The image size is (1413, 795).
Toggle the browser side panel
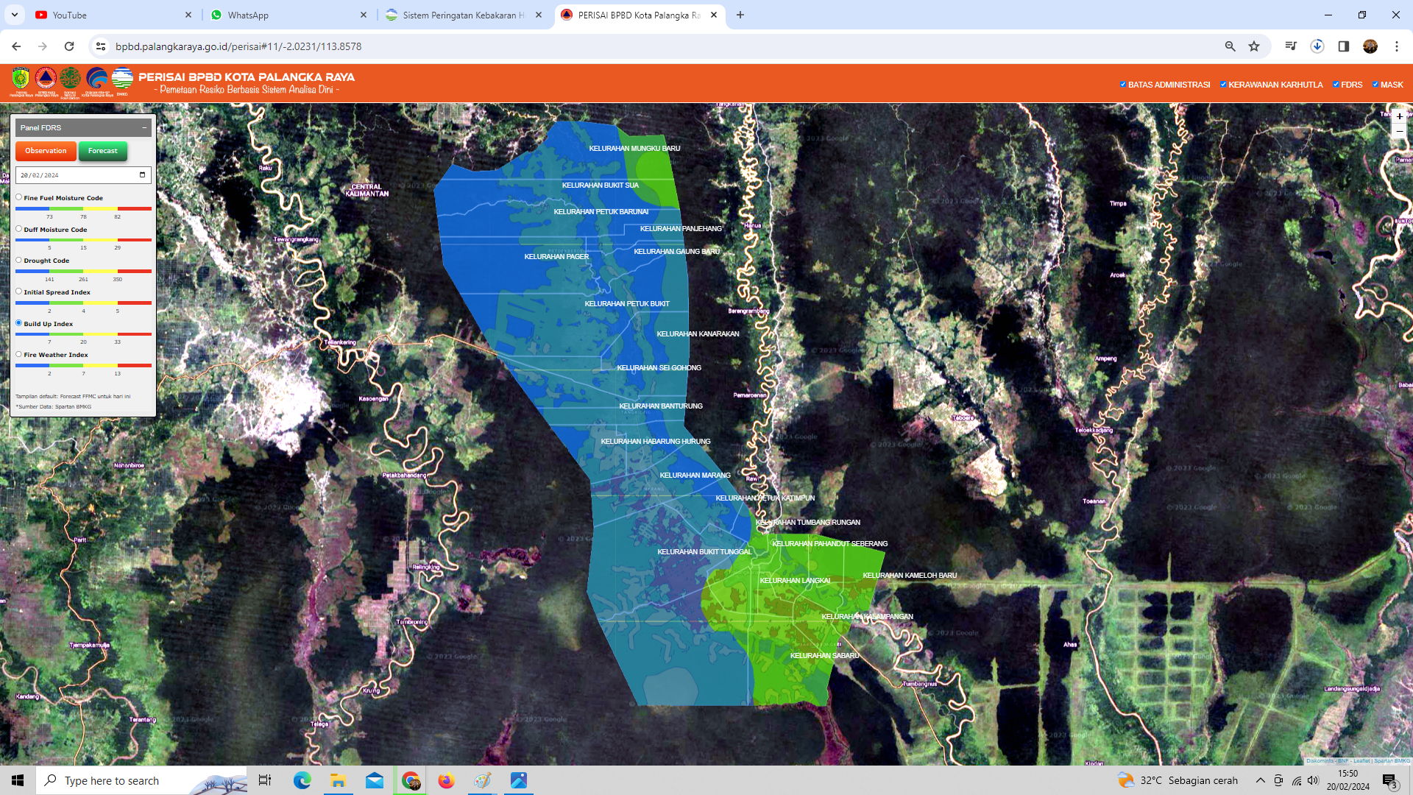point(1344,46)
